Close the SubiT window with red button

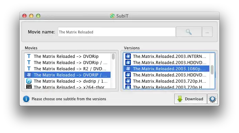[x=24, y=16]
